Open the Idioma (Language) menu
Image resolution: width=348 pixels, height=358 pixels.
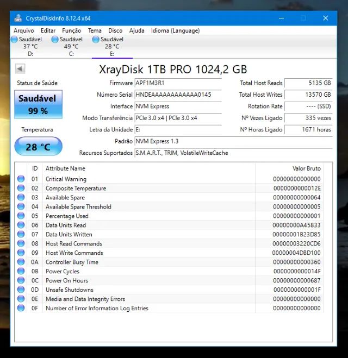point(175,30)
